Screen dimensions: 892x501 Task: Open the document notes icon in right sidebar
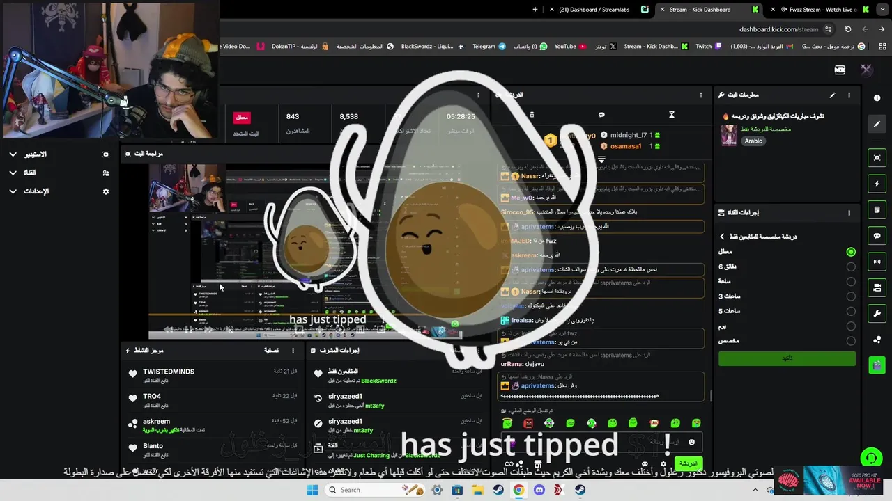click(x=877, y=209)
